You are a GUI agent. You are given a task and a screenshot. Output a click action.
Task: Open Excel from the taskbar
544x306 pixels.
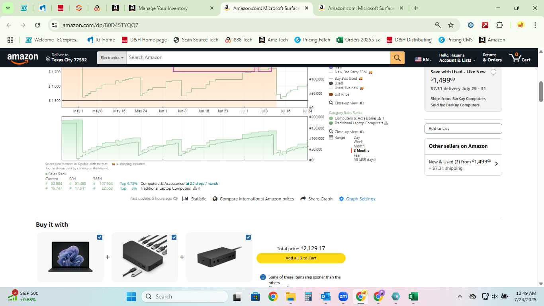413,297
